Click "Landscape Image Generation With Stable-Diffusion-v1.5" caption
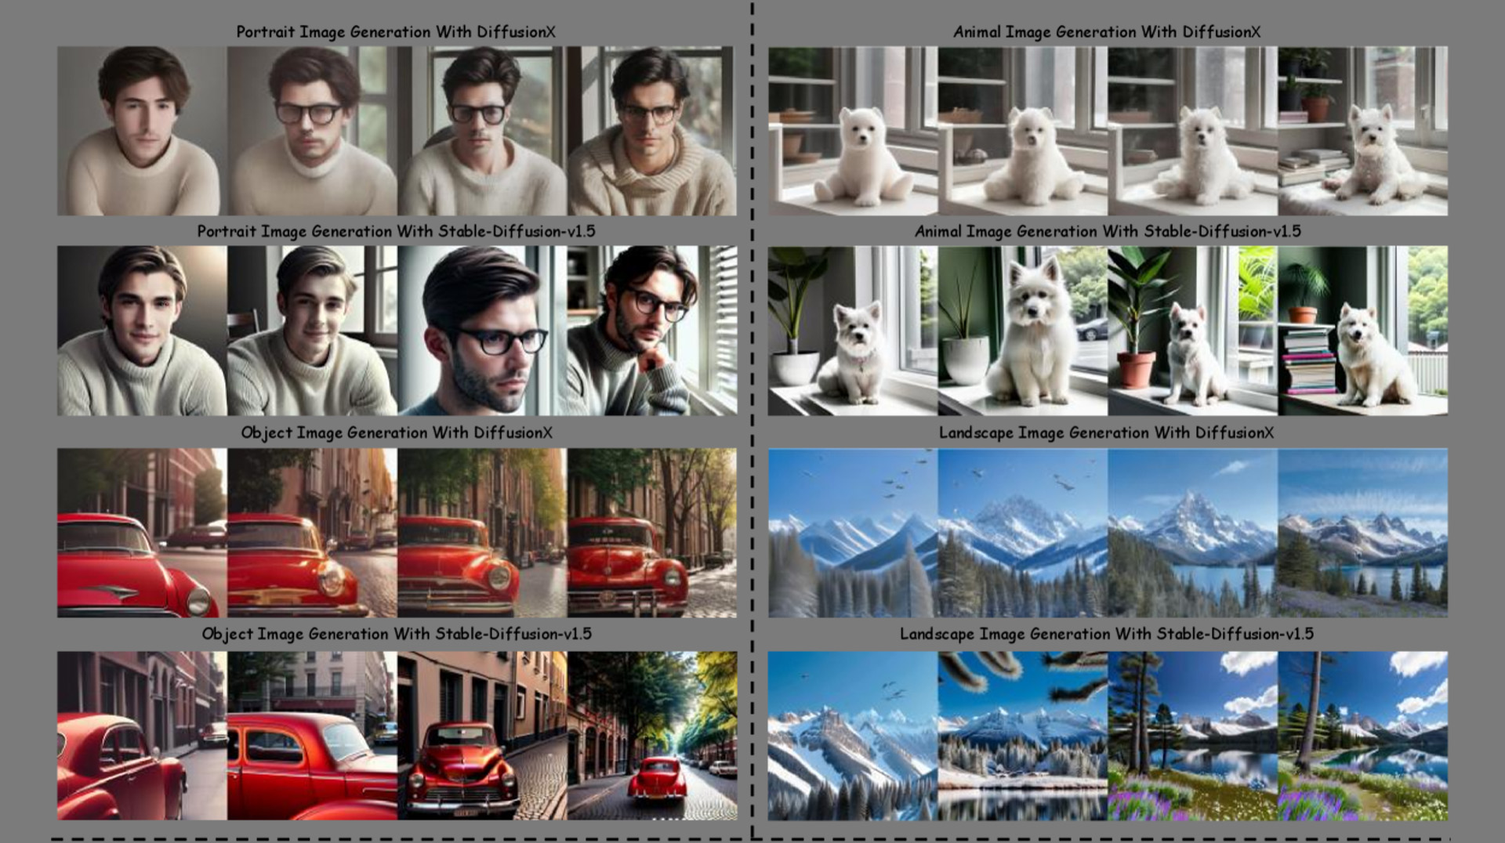This screenshot has height=843, width=1505. coord(1106,634)
